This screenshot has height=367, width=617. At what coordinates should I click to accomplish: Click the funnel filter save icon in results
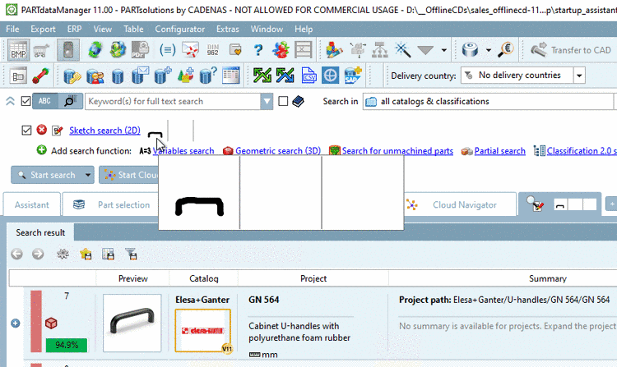(131, 254)
